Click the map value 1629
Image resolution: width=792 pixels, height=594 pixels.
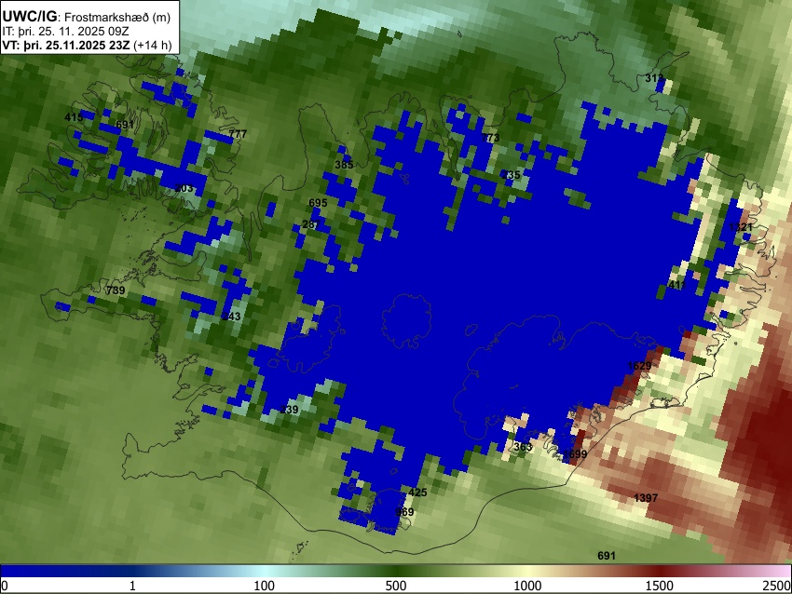point(639,365)
